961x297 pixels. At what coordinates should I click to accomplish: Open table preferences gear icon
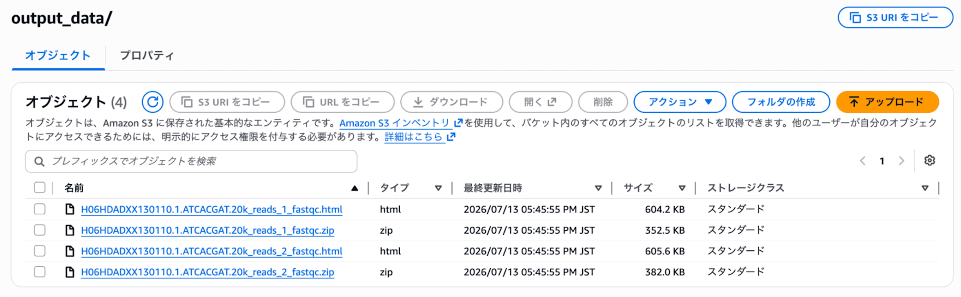click(930, 160)
